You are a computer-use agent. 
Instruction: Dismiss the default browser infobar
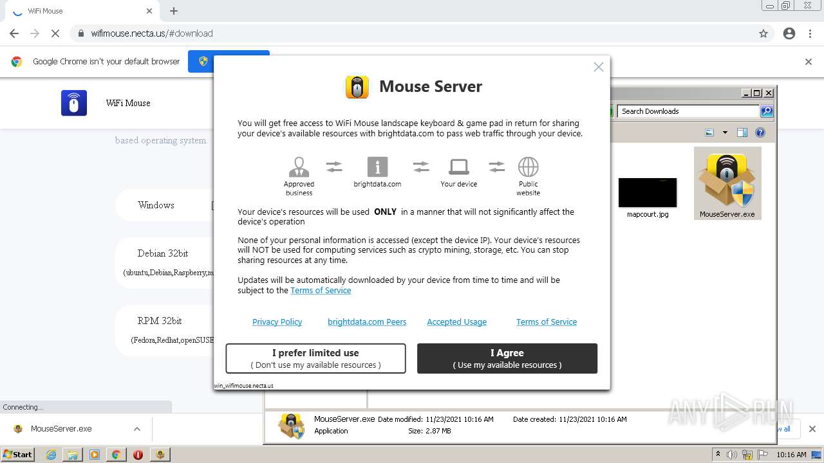(x=809, y=62)
